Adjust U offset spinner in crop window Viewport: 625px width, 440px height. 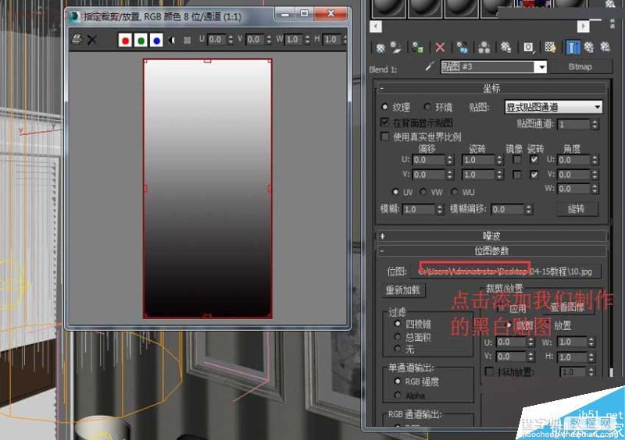point(230,40)
